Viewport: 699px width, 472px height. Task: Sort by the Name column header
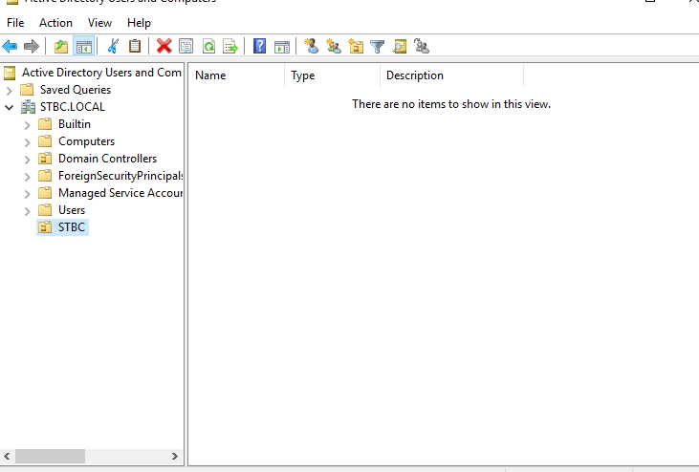[236, 75]
